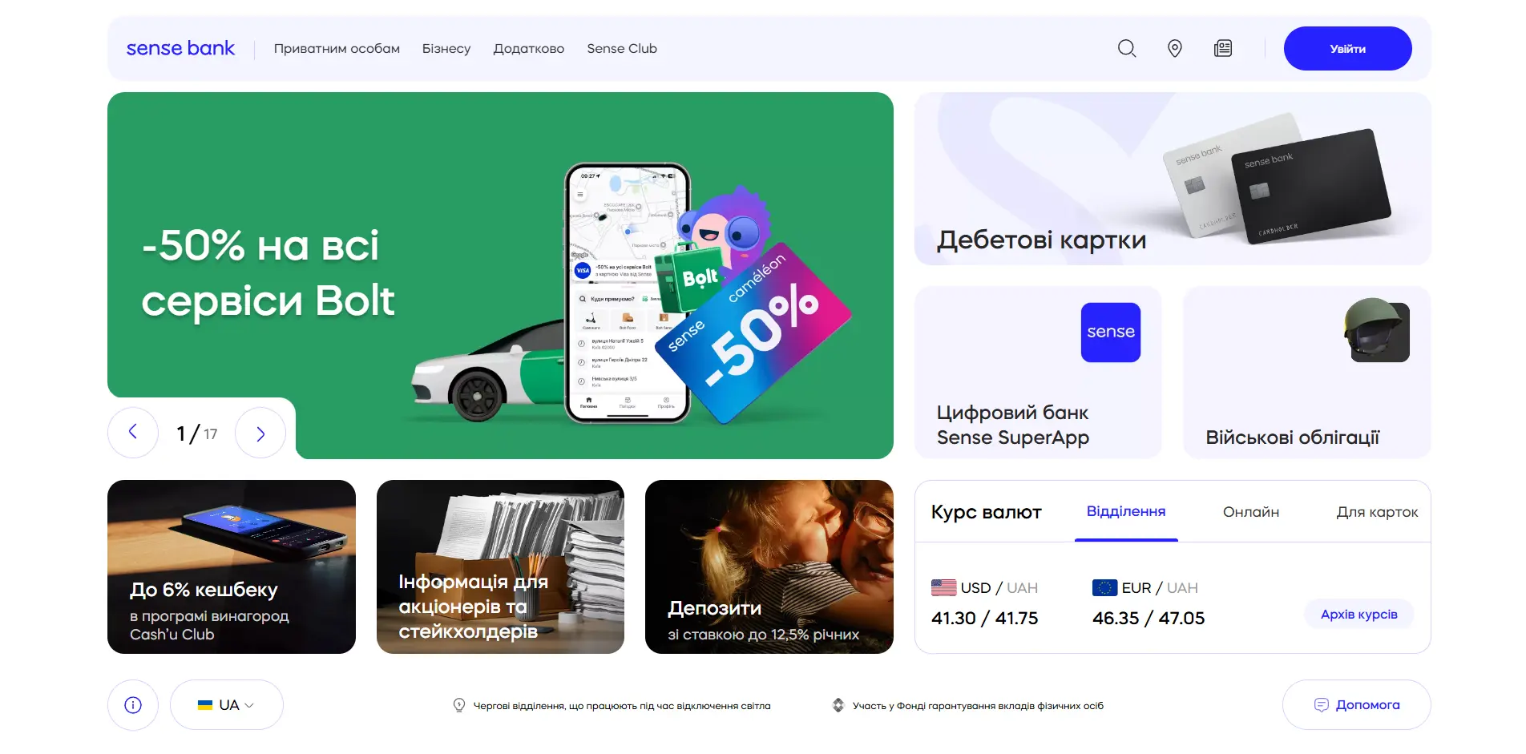Advance to next banner slide arrow
The image size is (1526, 754).
coord(260,433)
